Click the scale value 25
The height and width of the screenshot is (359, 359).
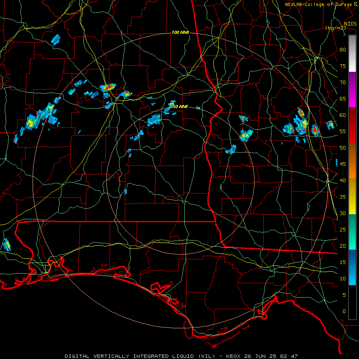pos(343,230)
